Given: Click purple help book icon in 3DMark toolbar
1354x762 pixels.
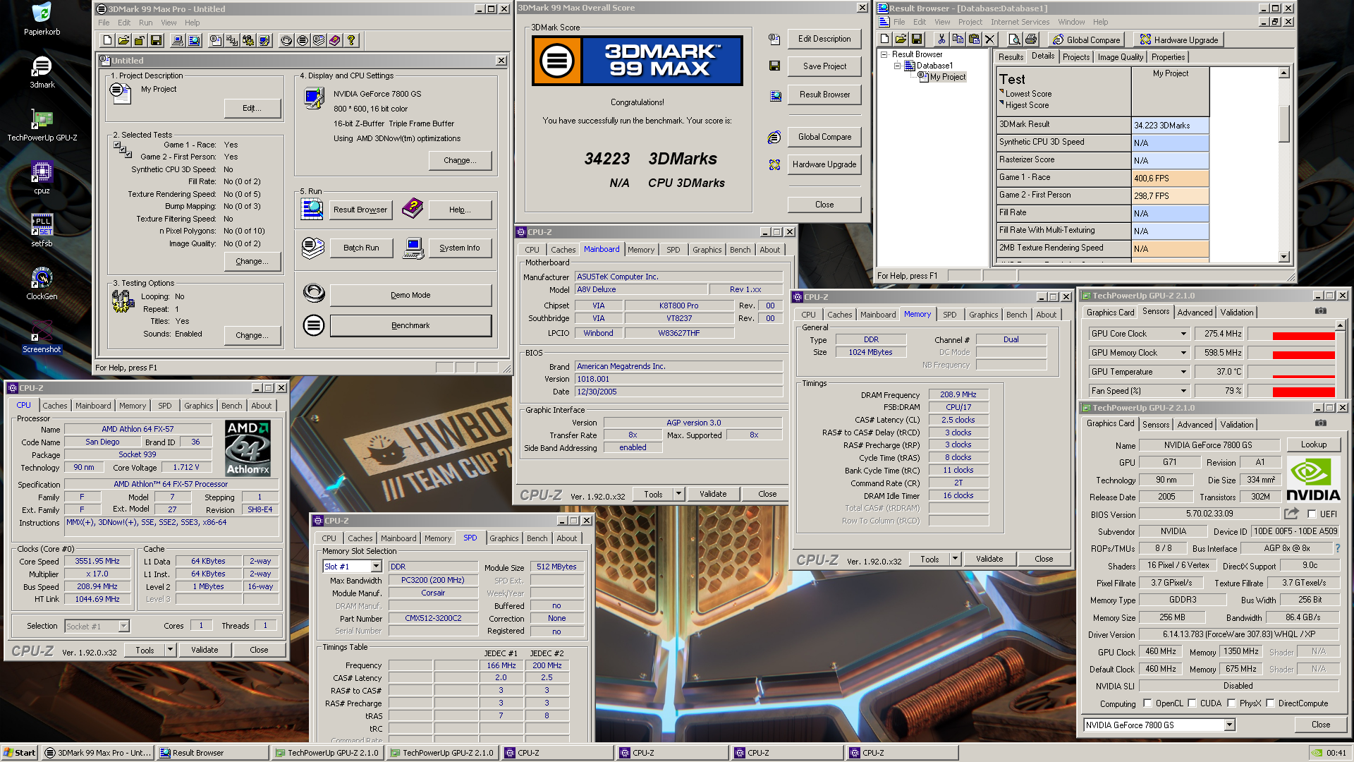Looking at the screenshot, I should tap(335, 40).
